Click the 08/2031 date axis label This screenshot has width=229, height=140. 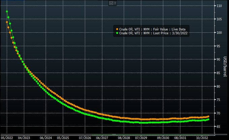180,138
